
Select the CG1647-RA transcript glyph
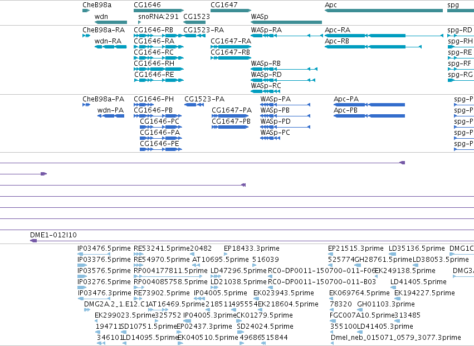231,47
